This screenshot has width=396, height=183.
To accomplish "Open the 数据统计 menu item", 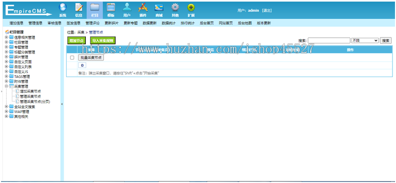I will [x=169, y=23].
